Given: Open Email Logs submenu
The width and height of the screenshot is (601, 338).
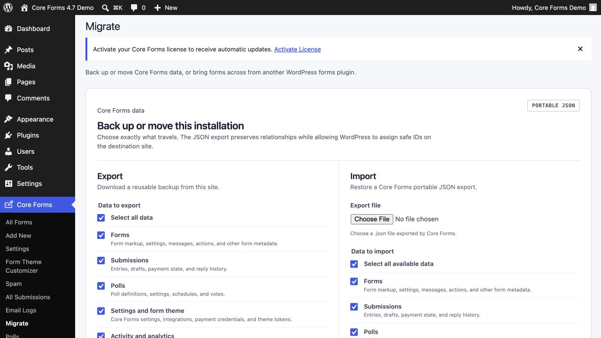Looking at the screenshot, I should click(21, 310).
